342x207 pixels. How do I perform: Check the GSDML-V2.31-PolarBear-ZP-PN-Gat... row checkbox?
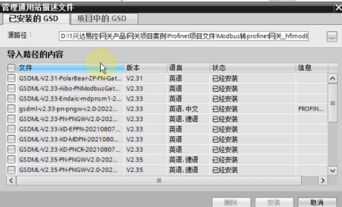pyautogui.click(x=11, y=78)
